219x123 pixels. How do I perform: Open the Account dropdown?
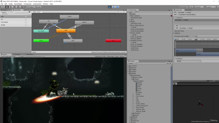[x=199, y=7]
